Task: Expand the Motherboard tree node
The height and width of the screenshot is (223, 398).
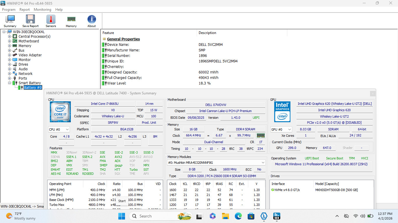Action: pos(10,41)
